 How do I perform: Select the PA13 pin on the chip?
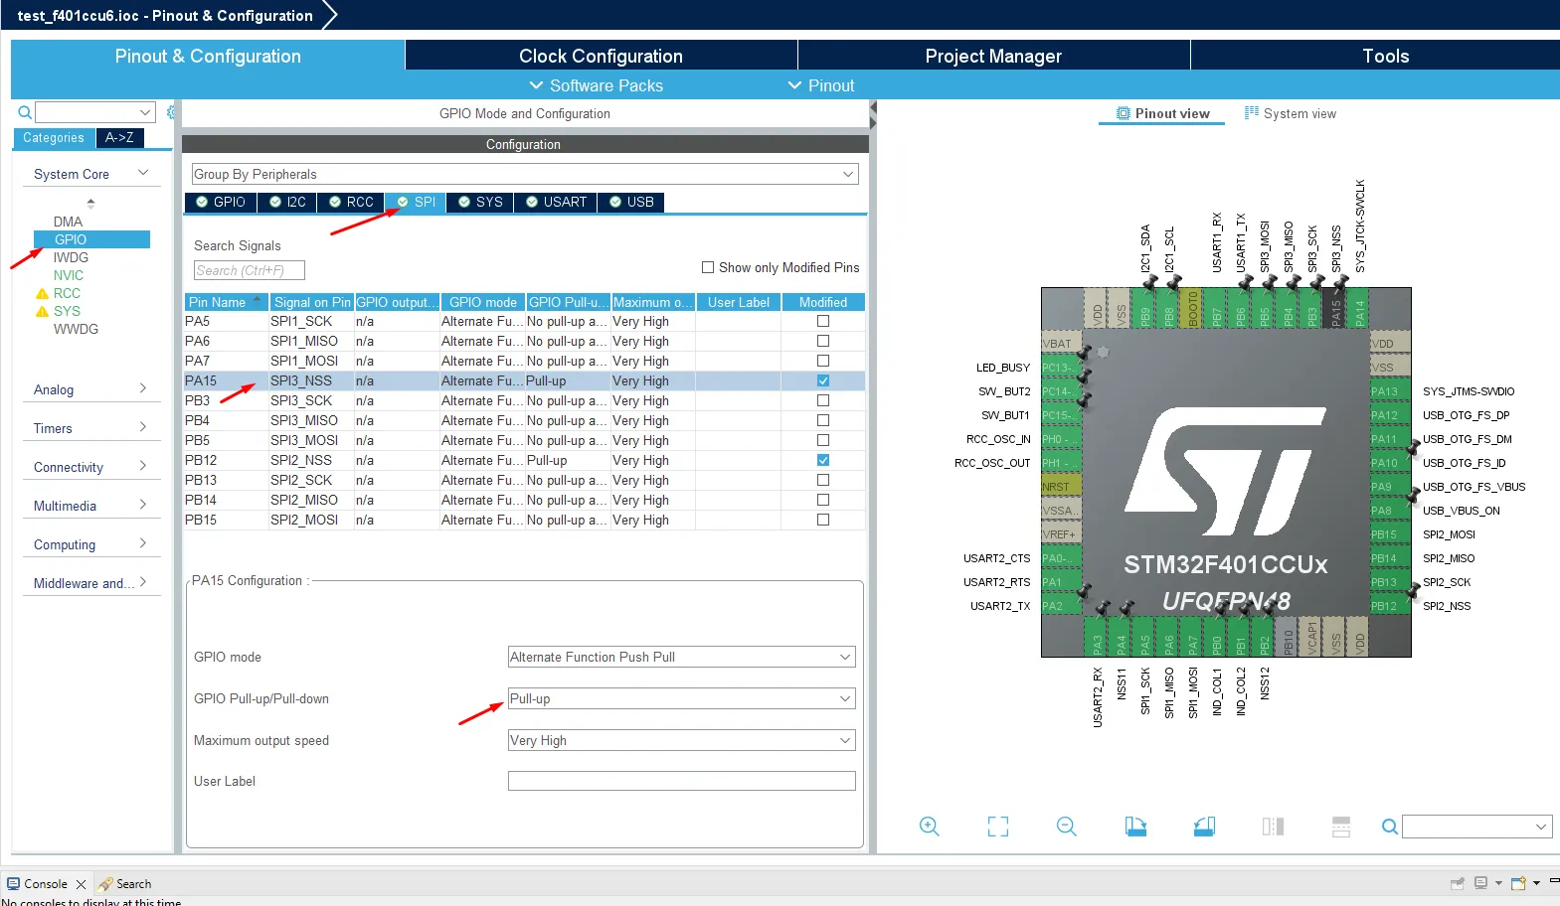[1390, 391]
